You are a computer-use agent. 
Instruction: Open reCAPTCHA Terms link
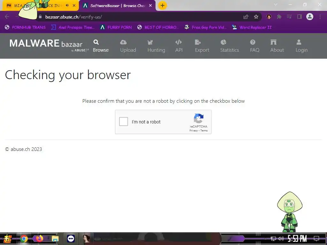(x=204, y=130)
